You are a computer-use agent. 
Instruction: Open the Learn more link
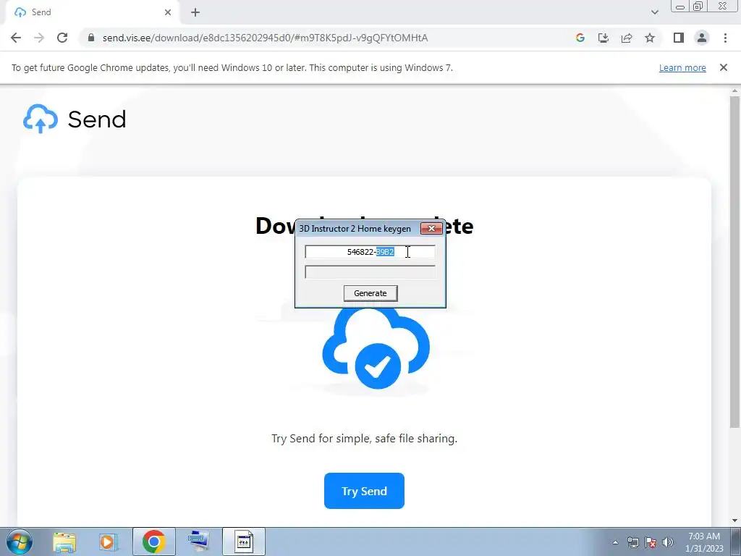coord(682,67)
